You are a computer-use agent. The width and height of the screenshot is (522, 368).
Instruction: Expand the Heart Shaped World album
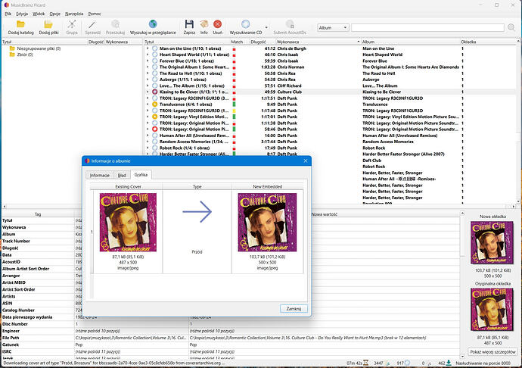point(148,55)
